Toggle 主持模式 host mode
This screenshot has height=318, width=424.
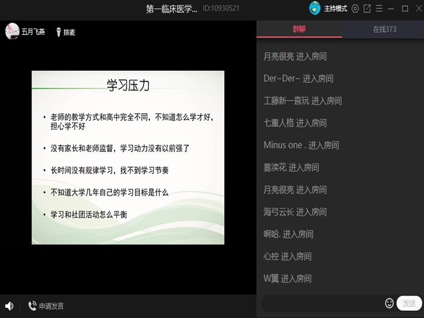pos(336,8)
